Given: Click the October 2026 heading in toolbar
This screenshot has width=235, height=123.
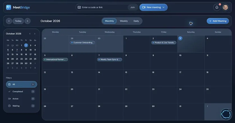Looking at the screenshot, I should pyautogui.click(x=50, y=21).
